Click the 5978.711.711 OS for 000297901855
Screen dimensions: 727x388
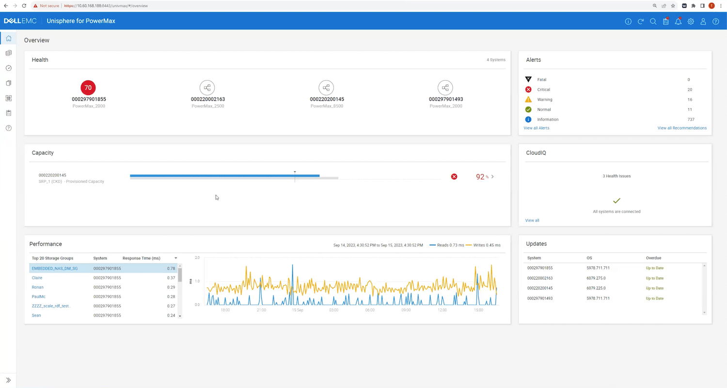[598, 268]
